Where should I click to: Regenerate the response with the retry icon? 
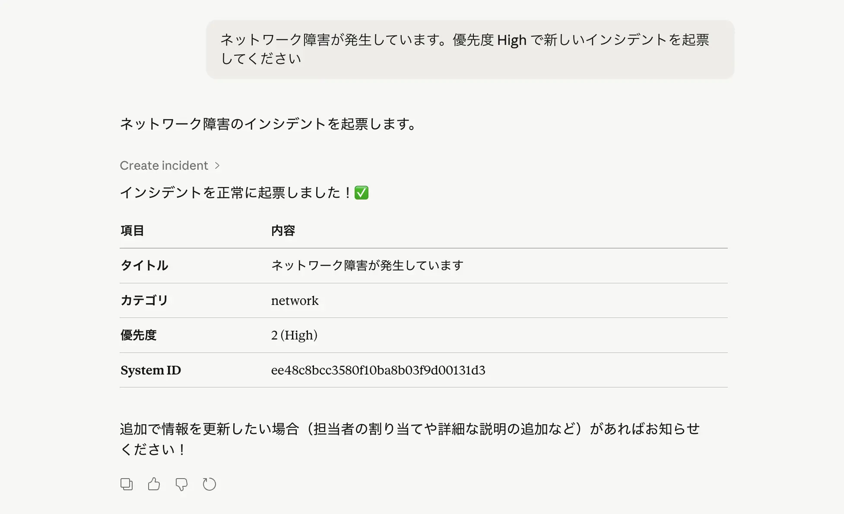(209, 484)
